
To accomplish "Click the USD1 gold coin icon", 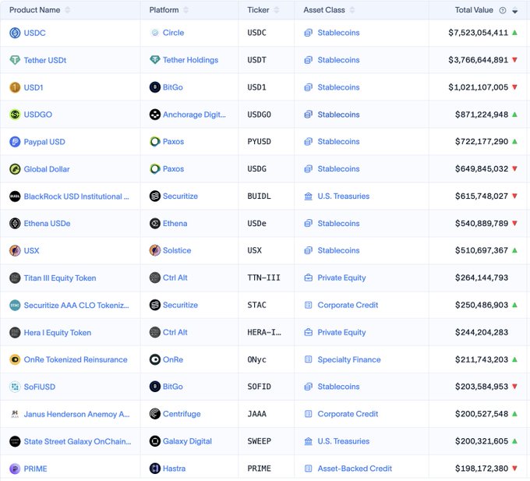I will [15, 87].
